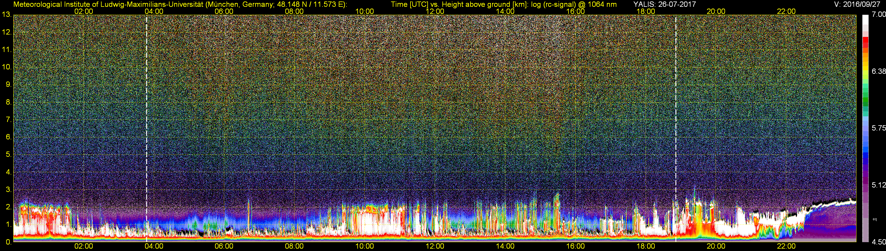Click the 'eq' marker in the colorbar

(875, 219)
